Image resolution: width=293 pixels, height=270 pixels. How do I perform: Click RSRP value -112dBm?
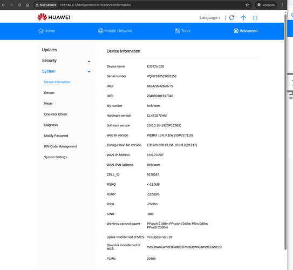(153, 194)
